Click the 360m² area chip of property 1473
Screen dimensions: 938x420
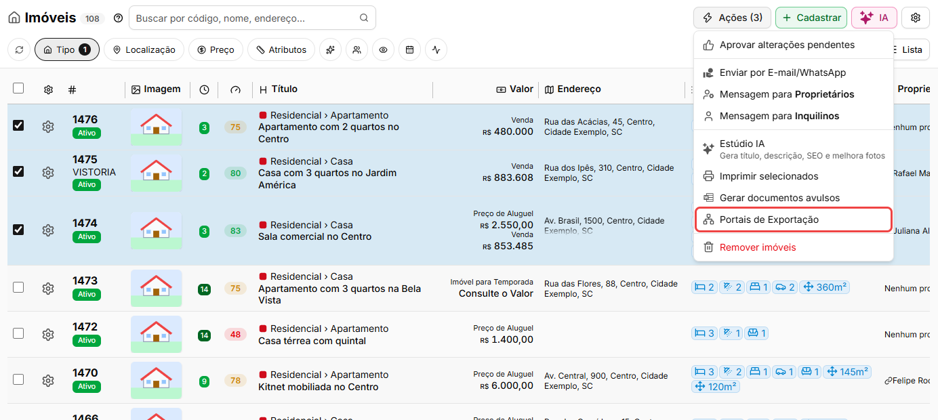click(x=824, y=287)
